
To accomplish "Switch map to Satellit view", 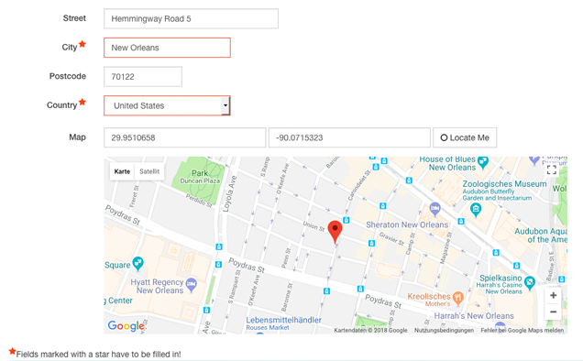I will (149, 171).
